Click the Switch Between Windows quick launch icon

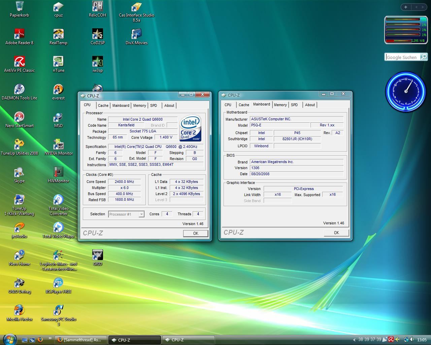coord(32,340)
